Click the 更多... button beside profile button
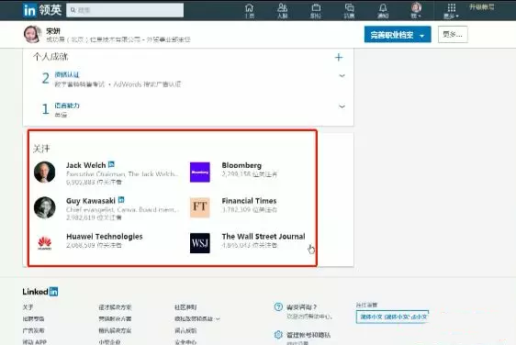Image resolution: width=516 pixels, height=345 pixels. pyautogui.click(x=453, y=34)
